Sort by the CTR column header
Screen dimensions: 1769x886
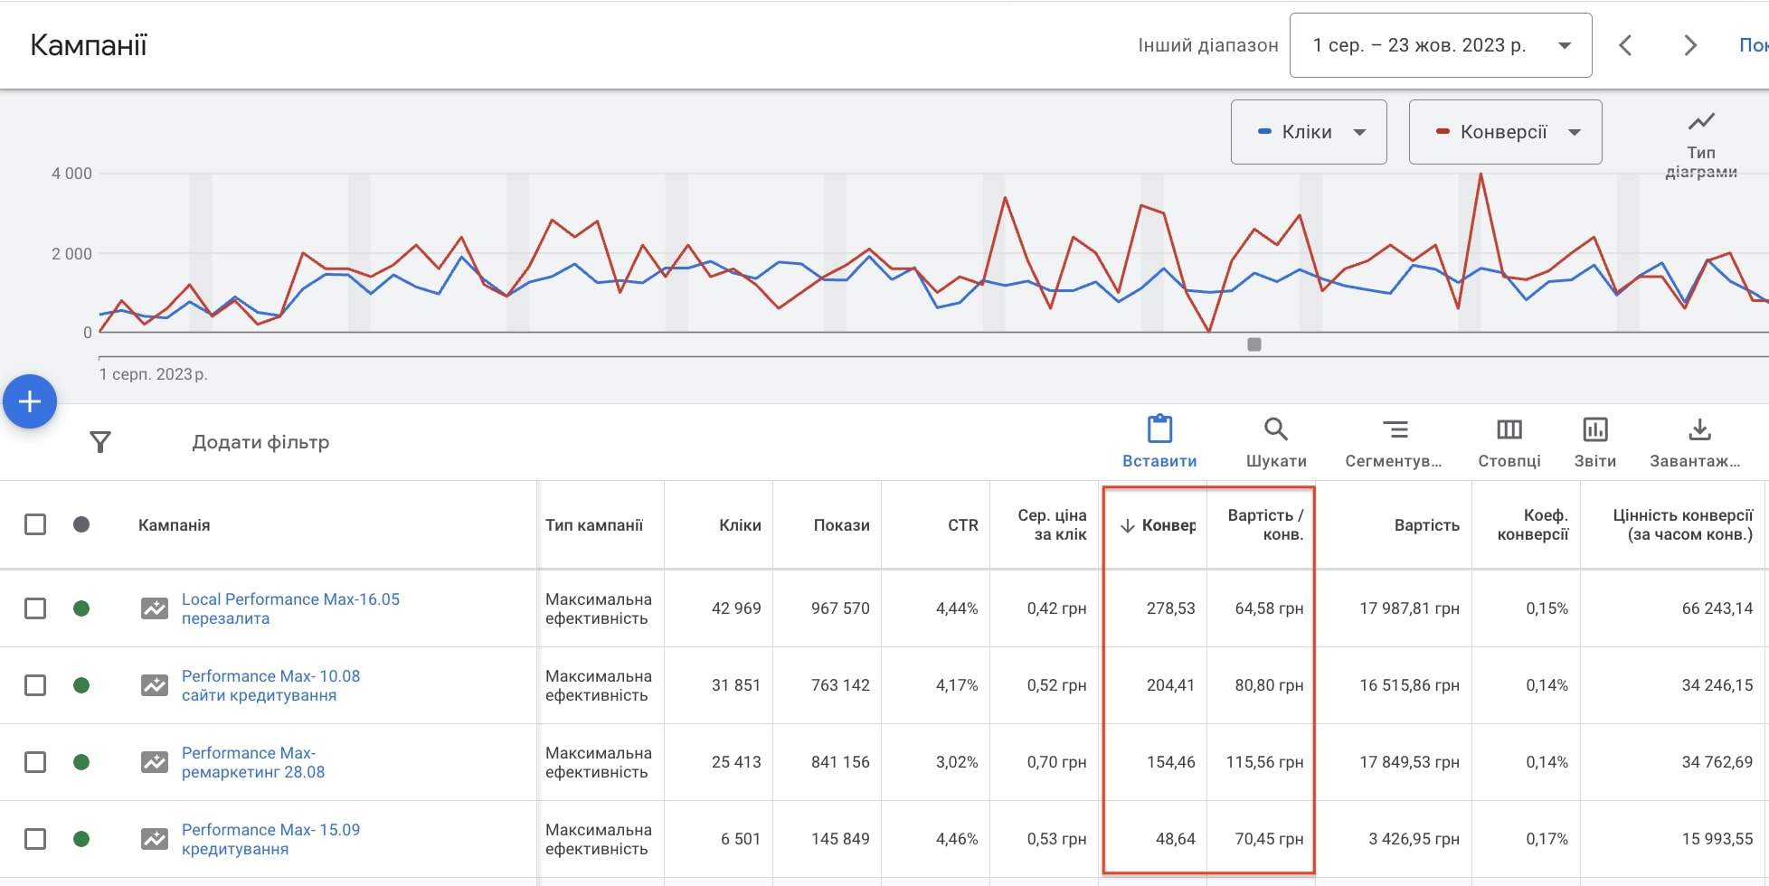click(x=962, y=525)
